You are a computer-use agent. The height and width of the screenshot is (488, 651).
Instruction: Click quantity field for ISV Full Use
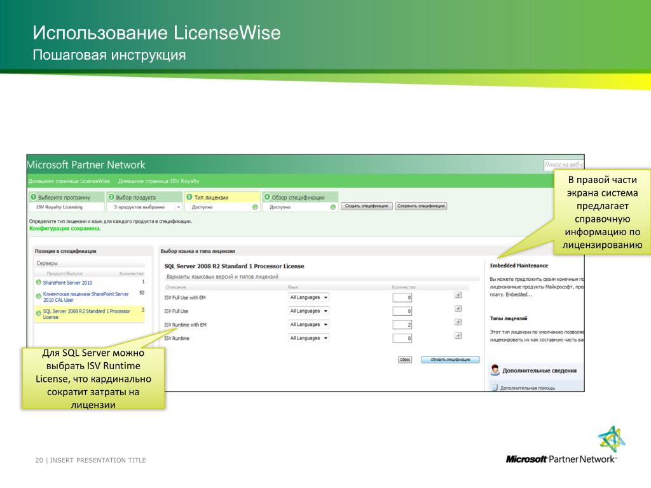click(402, 311)
